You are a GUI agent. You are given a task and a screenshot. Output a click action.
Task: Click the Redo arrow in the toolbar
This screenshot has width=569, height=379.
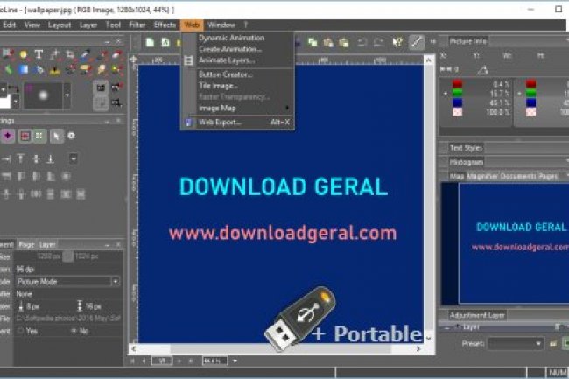pyautogui.click(x=378, y=42)
